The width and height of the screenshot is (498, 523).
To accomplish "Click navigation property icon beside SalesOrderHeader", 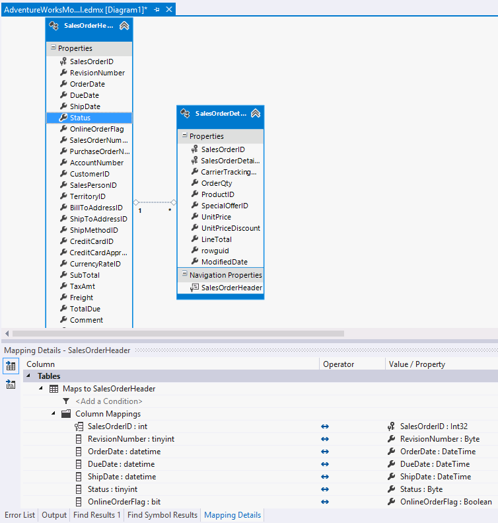I will coord(195,288).
